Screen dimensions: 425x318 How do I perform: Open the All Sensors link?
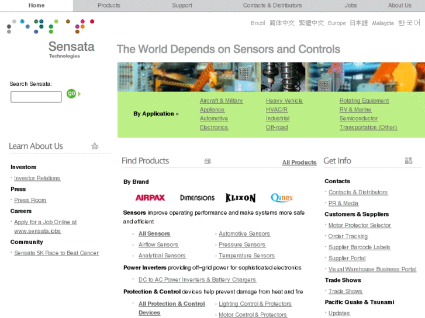[x=154, y=233]
